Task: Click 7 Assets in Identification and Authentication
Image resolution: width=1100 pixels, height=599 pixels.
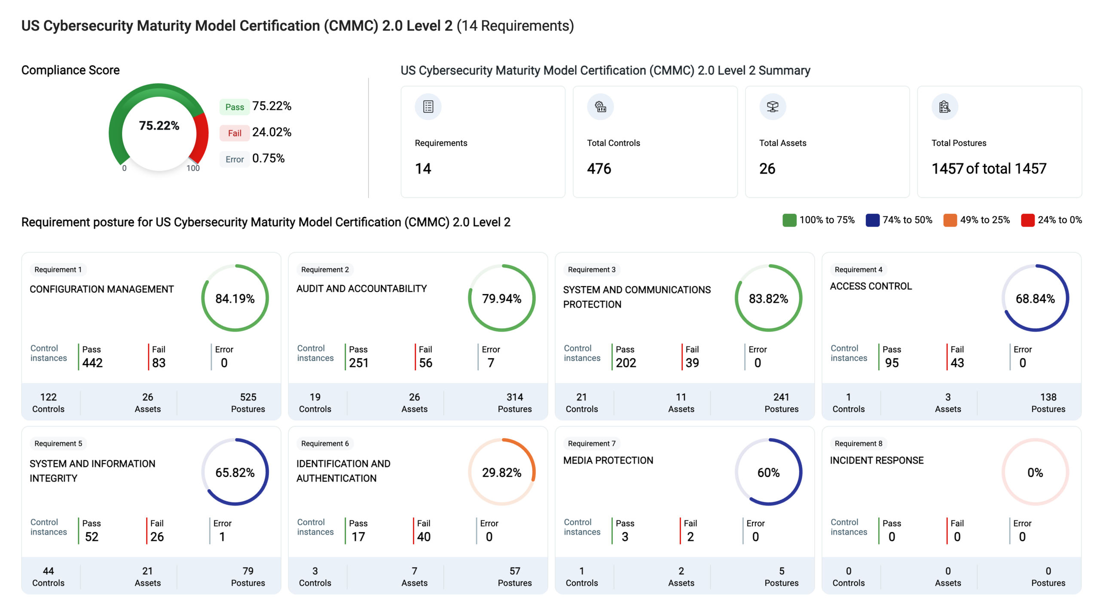Action: tap(414, 577)
